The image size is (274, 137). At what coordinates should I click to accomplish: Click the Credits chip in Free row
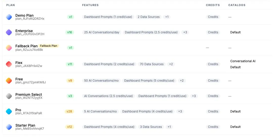pos(213,81)
